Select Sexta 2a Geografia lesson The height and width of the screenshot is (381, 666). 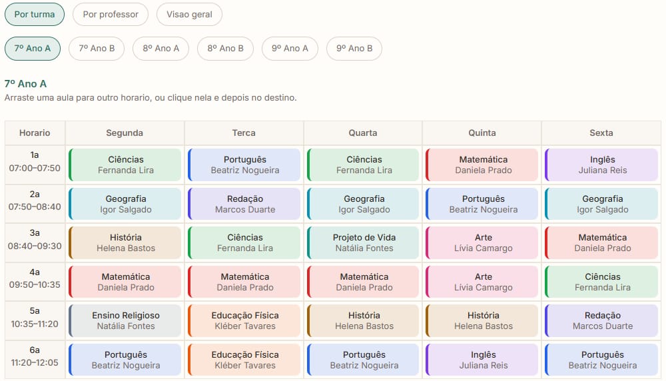pyautogui.click(x=601, y=204)
